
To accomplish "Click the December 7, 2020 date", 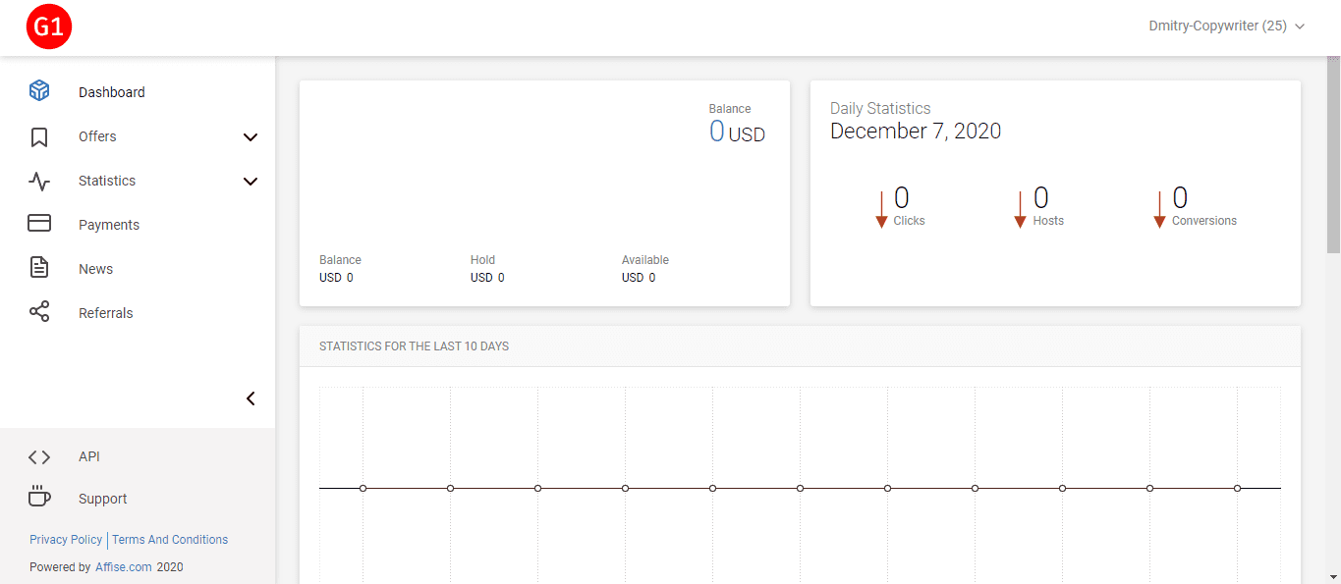I will click(x=916, y=132).
